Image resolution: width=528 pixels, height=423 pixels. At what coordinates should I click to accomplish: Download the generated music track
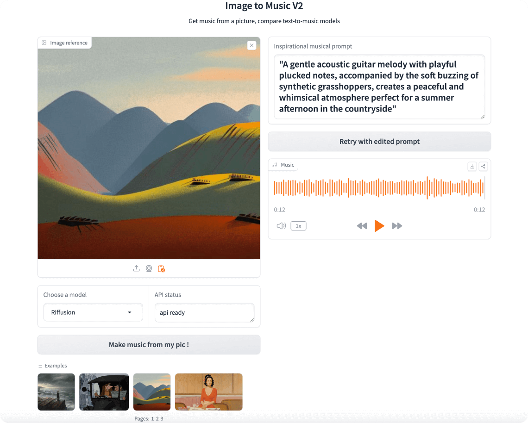pyautogui.click(x=472, y=166)
